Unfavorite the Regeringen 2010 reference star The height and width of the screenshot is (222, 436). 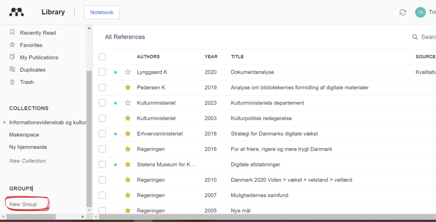click(x=128, y=180)
